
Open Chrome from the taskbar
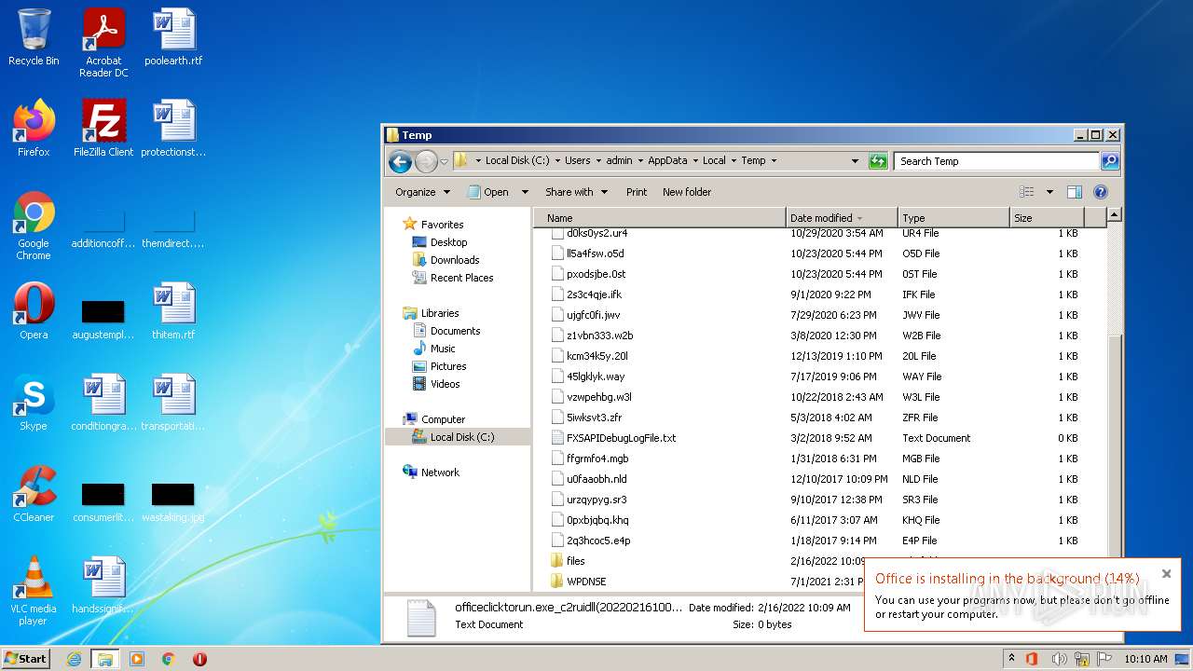(x=169, y=659)
